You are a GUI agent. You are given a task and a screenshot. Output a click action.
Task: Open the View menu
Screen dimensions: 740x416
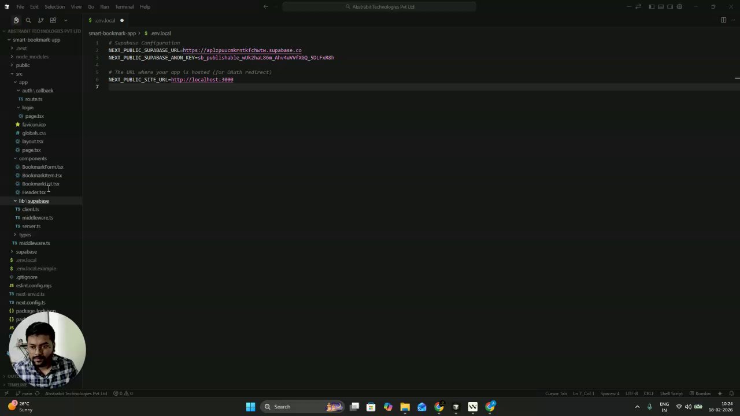coord(76,7)
